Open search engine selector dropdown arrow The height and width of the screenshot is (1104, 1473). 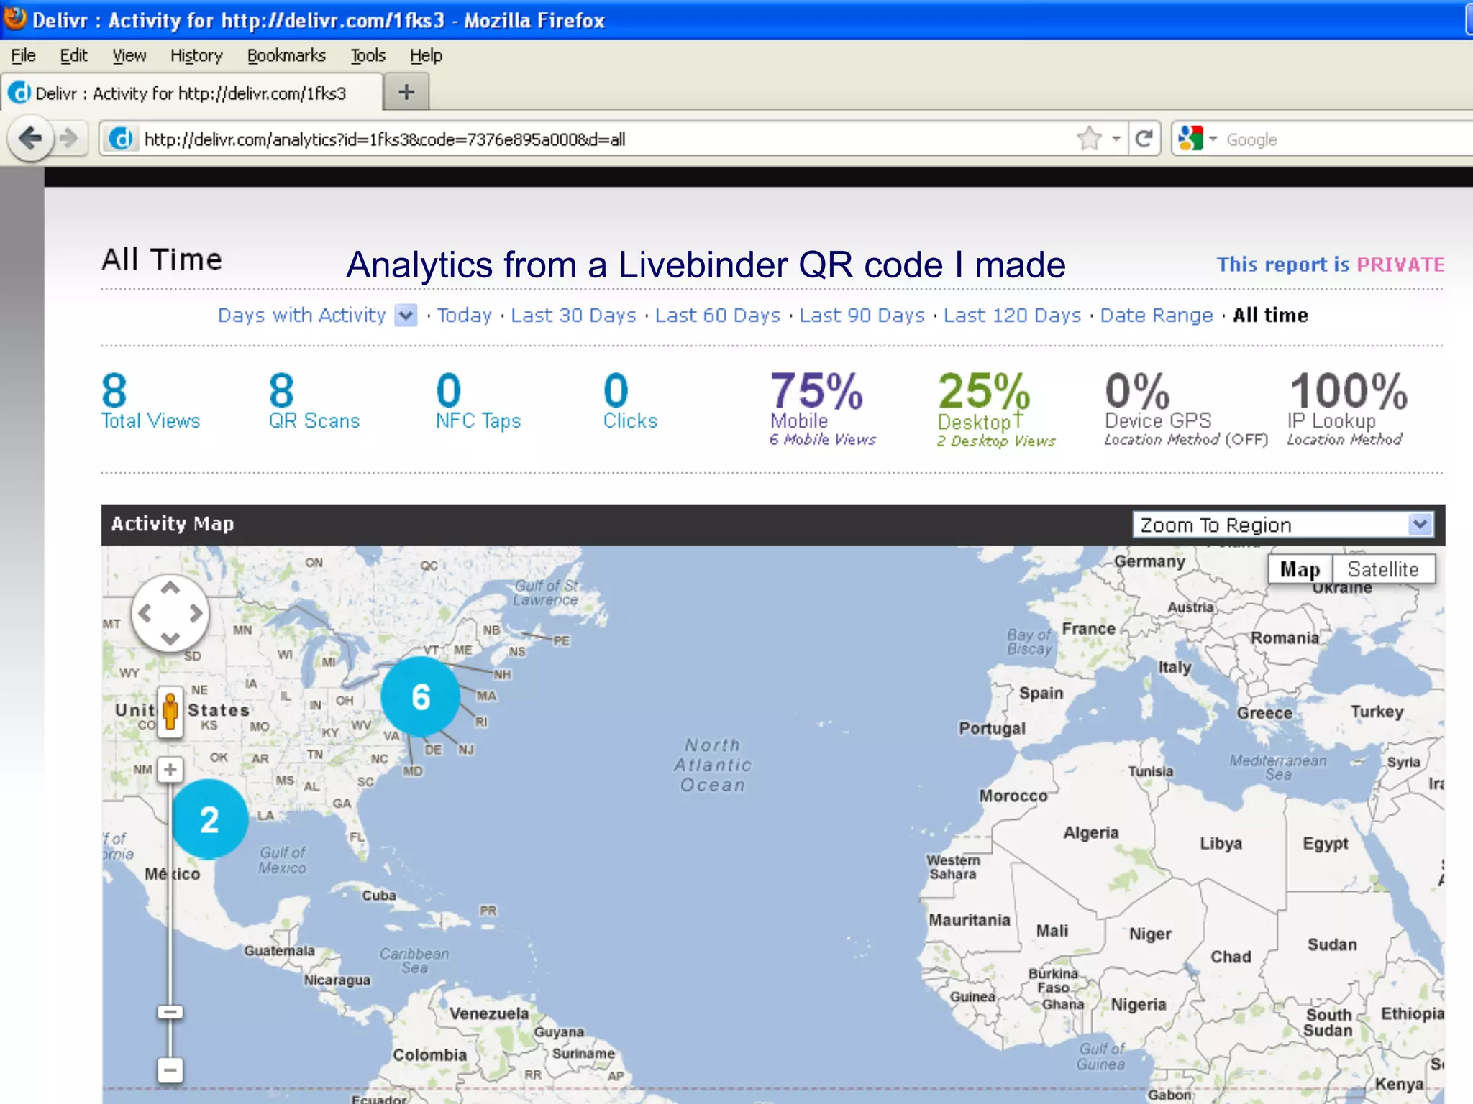[1213, 139]
